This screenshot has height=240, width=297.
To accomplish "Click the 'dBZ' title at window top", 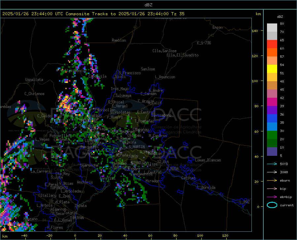I will pos(148,5).
